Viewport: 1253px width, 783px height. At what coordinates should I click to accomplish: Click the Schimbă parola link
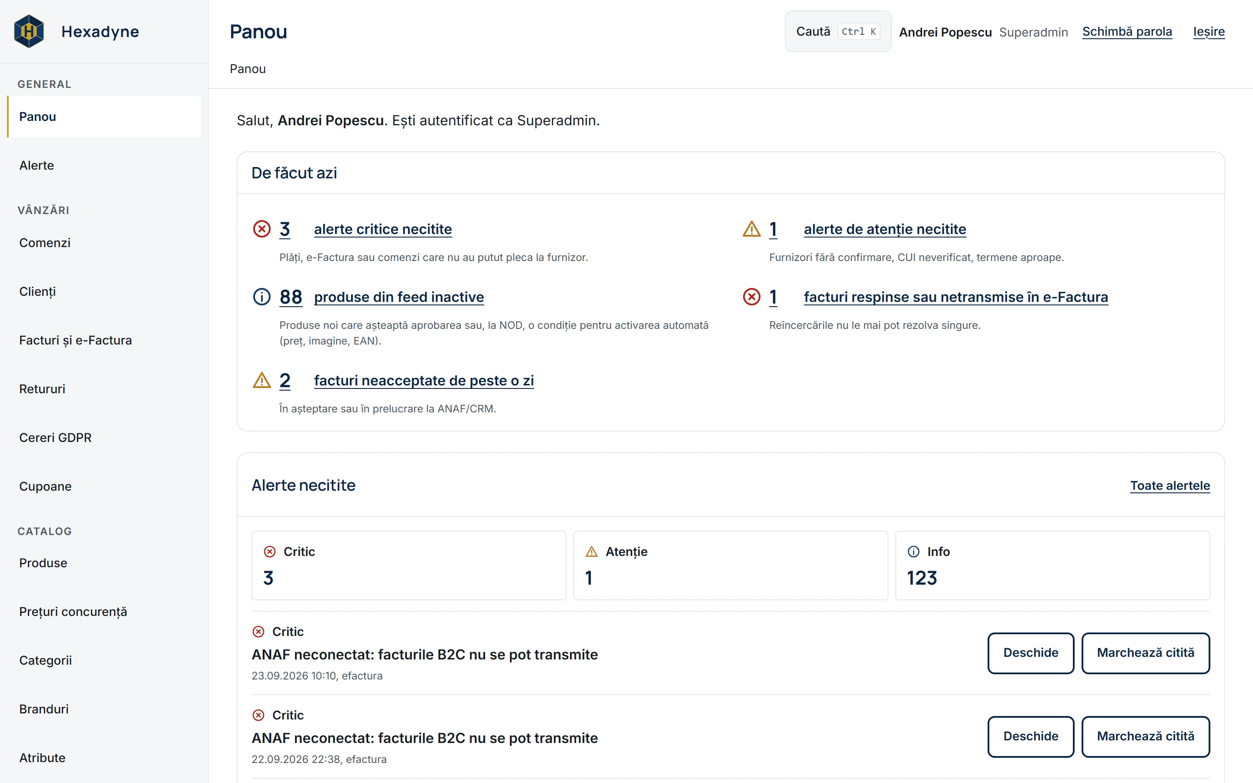(x=1127, y=32)
